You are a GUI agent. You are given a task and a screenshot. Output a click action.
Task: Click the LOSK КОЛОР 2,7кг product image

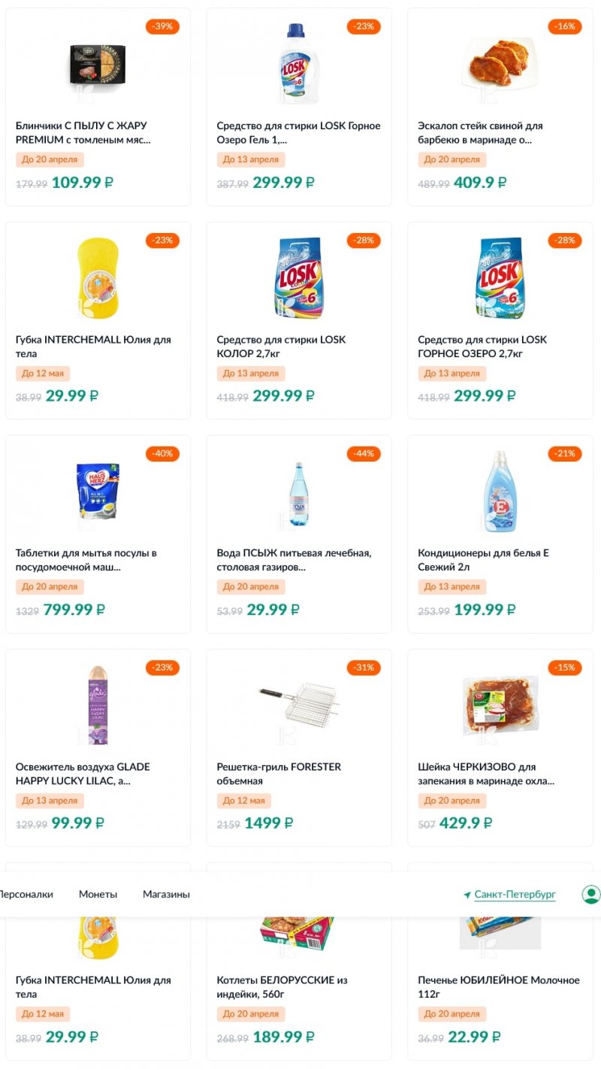(x=298, y=277)
